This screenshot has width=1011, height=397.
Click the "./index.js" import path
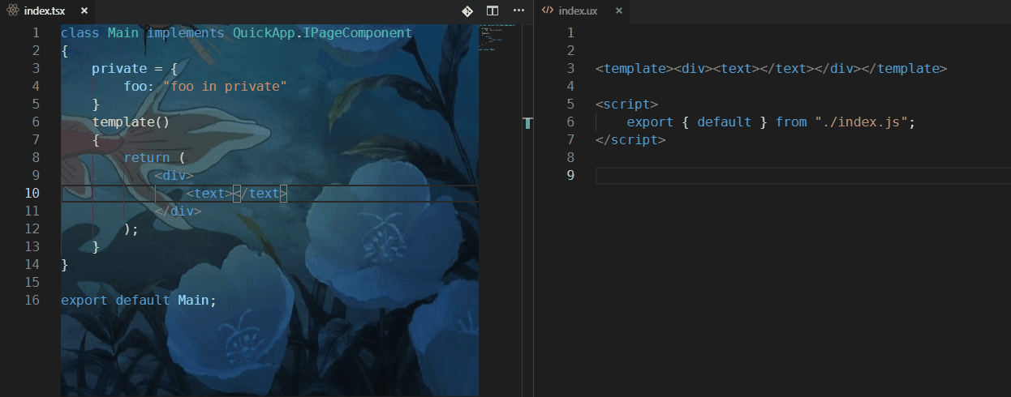tap(862, 122)
